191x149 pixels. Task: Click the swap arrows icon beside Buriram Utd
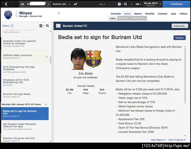click(x=75, y=4)
